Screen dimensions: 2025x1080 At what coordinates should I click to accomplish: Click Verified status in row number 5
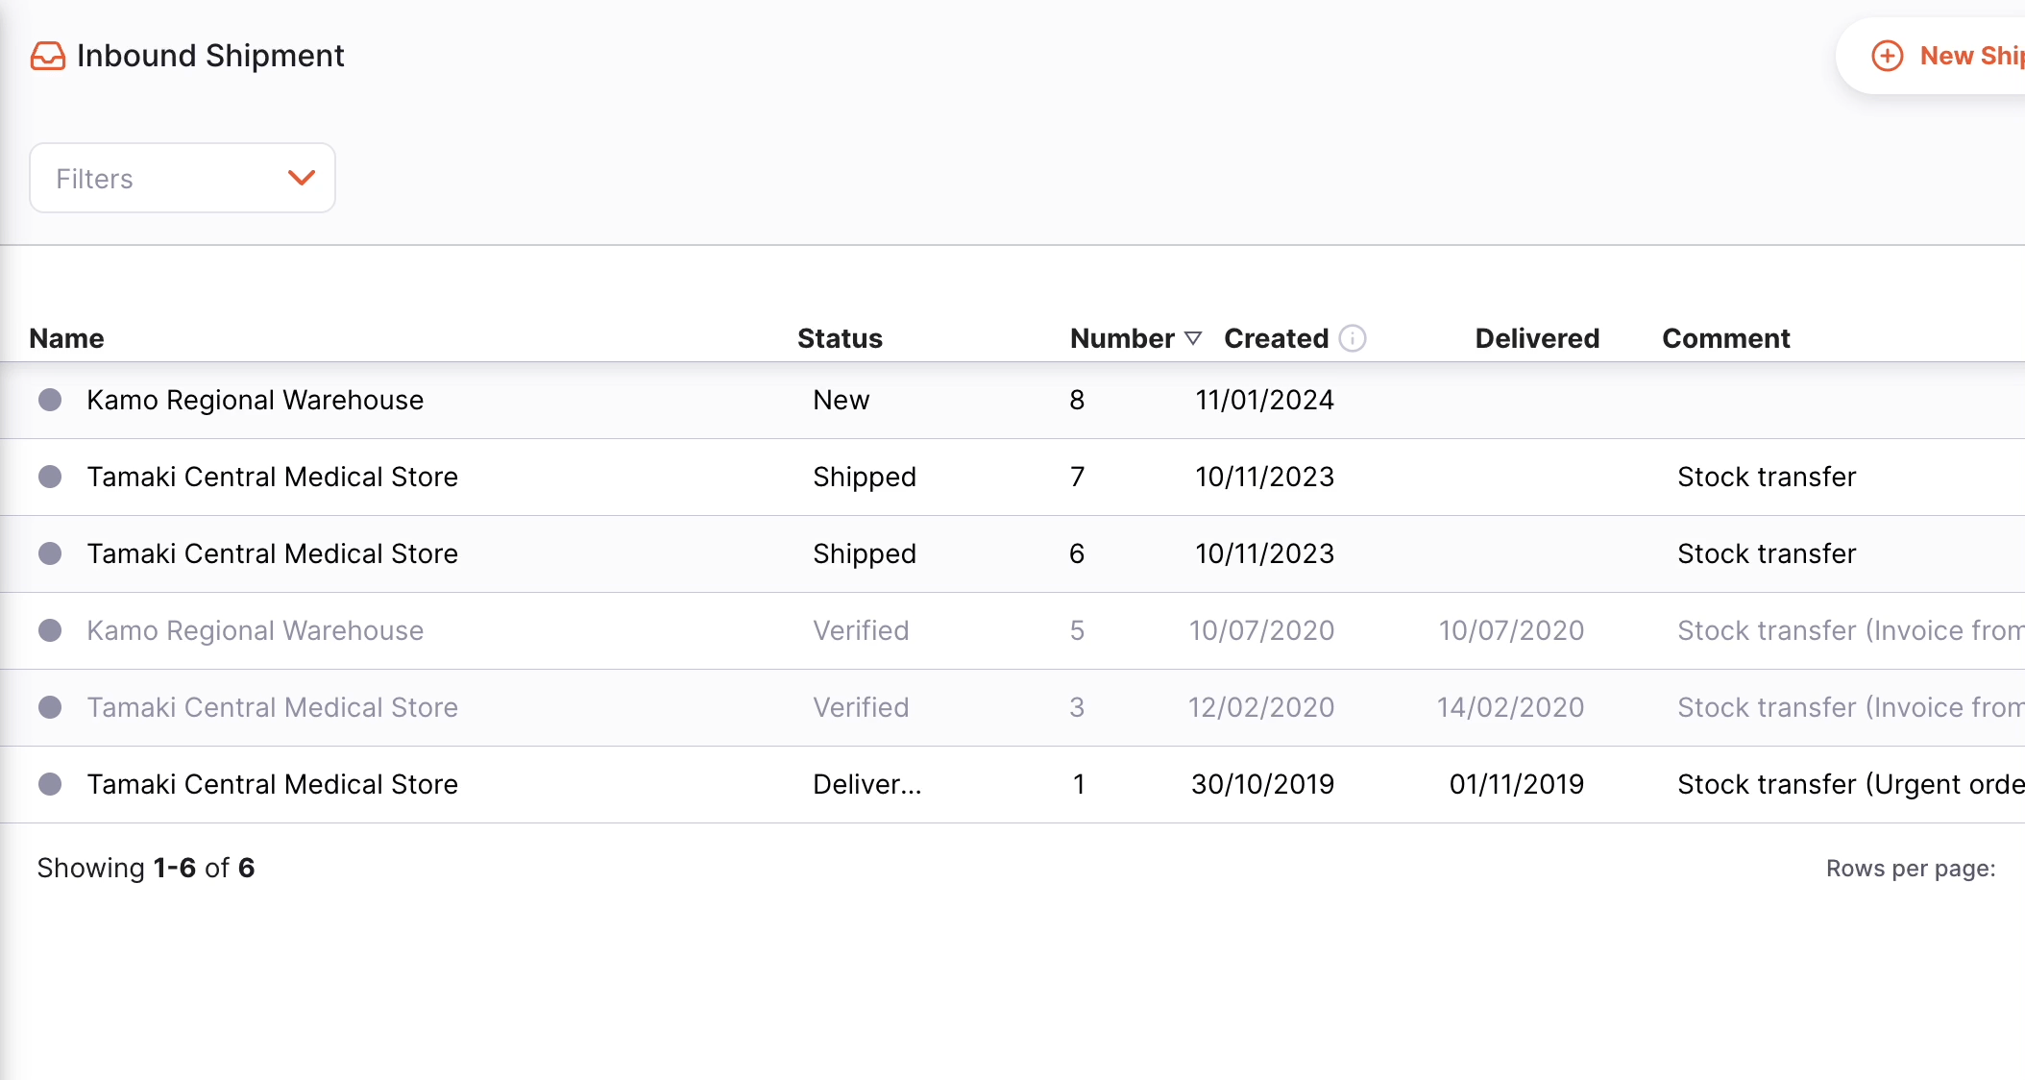pos(861,630)
